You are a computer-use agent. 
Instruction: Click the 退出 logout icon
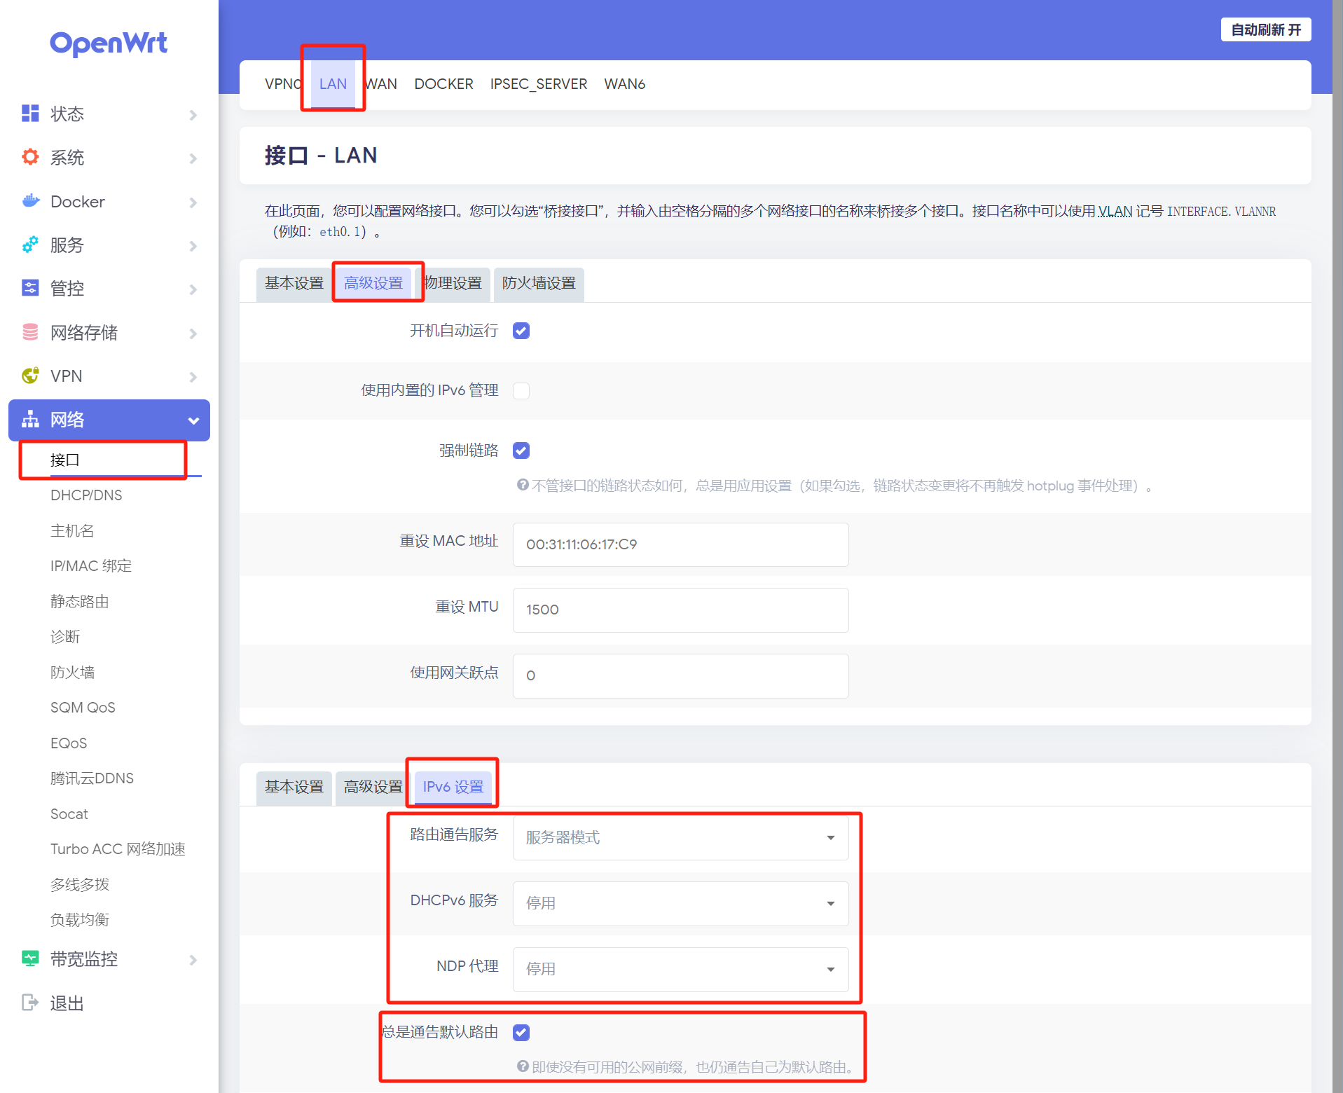(30, 1003)
